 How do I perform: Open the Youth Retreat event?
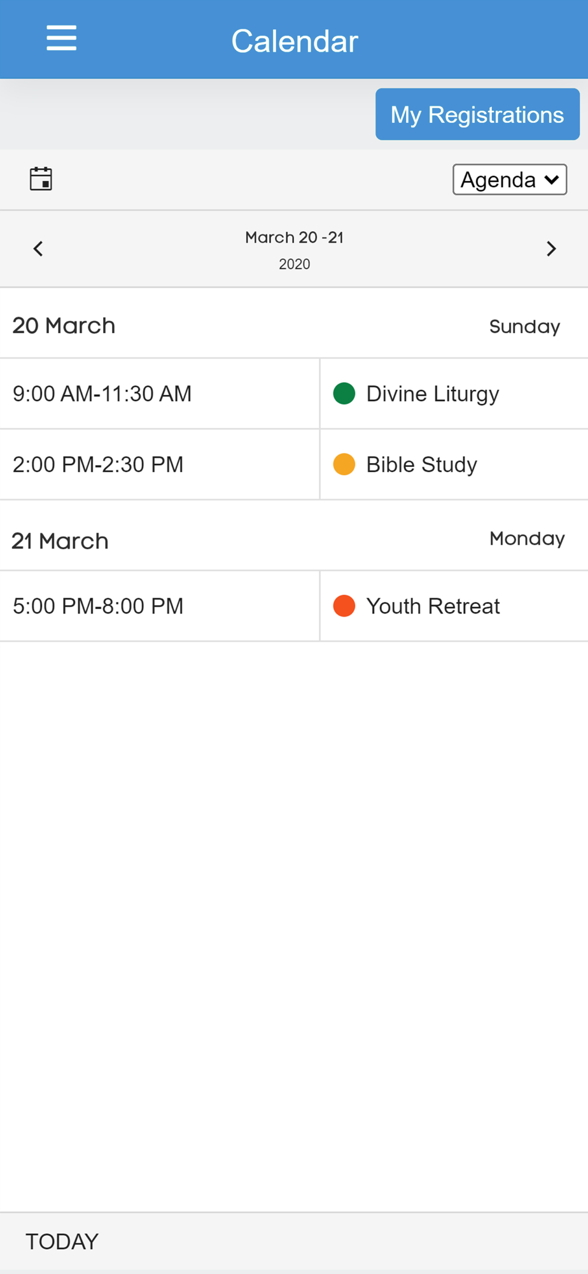coord(433,606)
